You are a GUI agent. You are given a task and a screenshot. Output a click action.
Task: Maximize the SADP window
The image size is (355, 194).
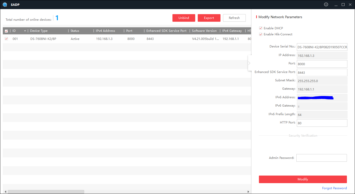(x=343, y=5)
